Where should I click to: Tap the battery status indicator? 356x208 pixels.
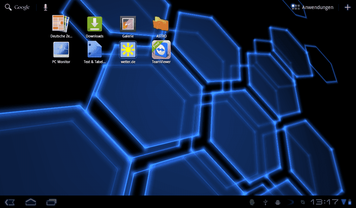(350, 202)
